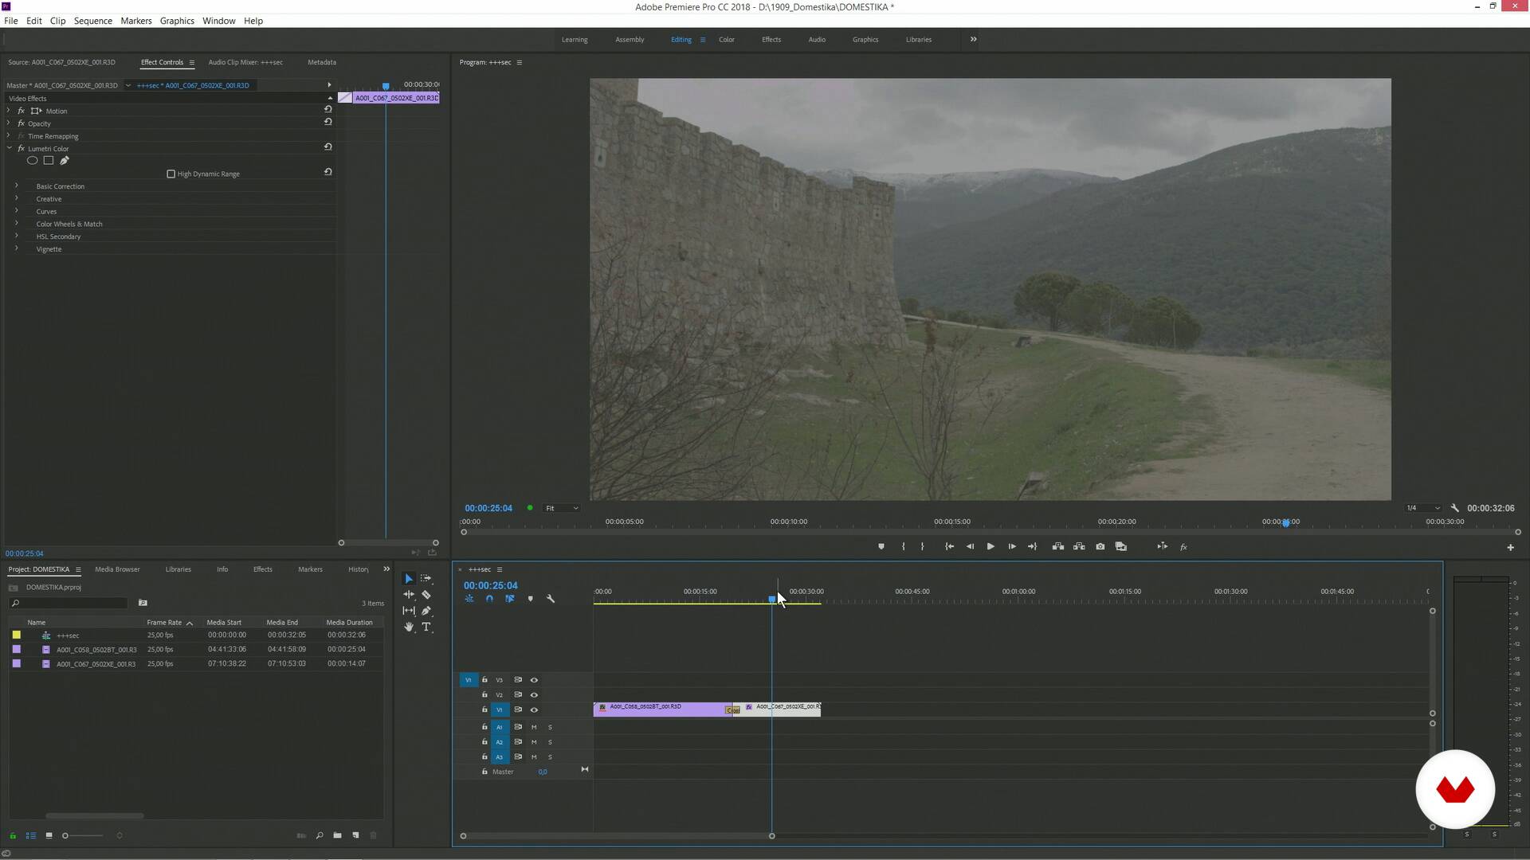Reset the Motion effect
Screen dimensions: 1530x860
tap(328, 109)
